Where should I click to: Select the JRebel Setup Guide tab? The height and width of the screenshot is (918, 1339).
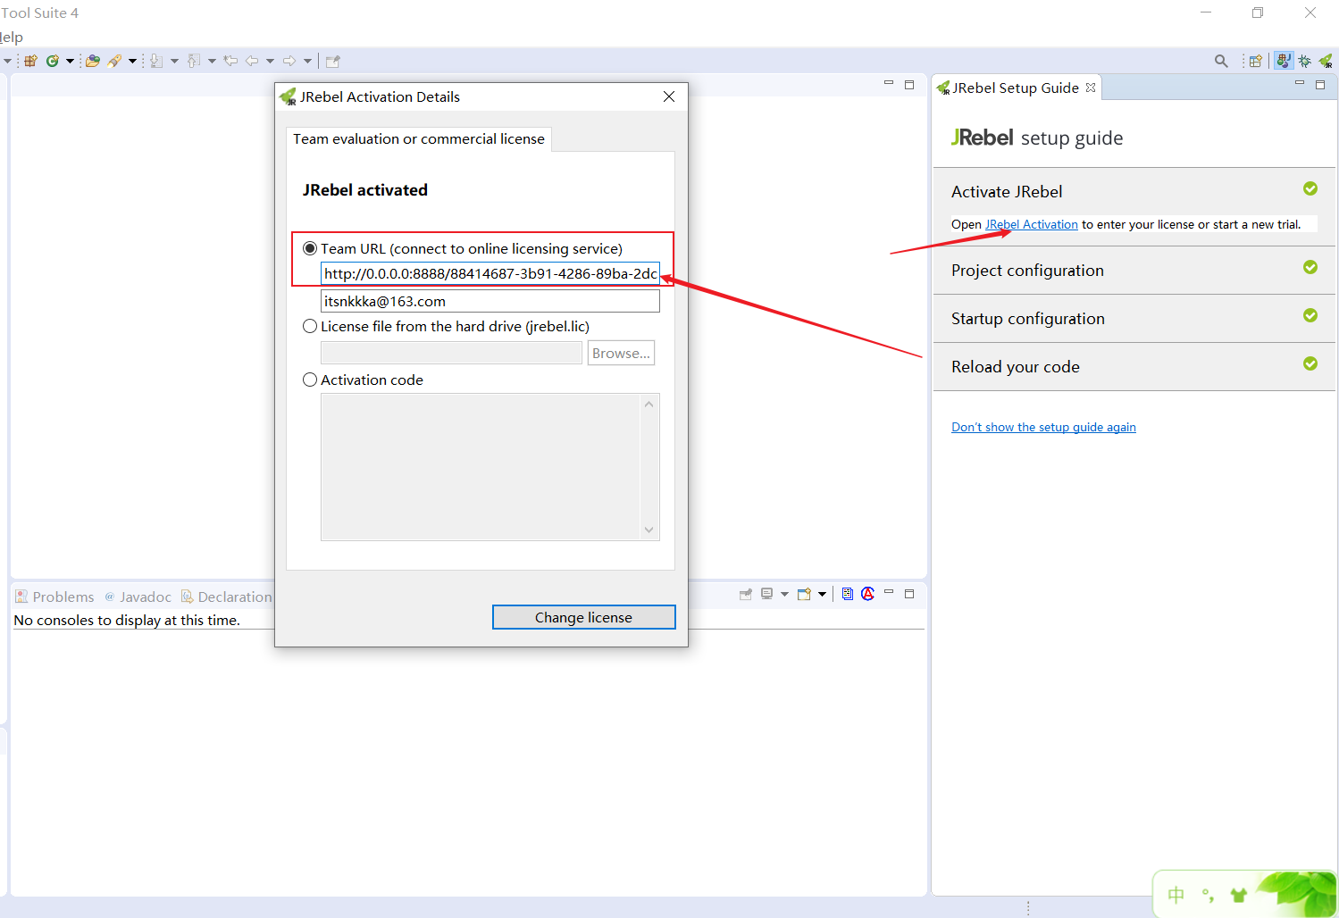click(1016, 88)
